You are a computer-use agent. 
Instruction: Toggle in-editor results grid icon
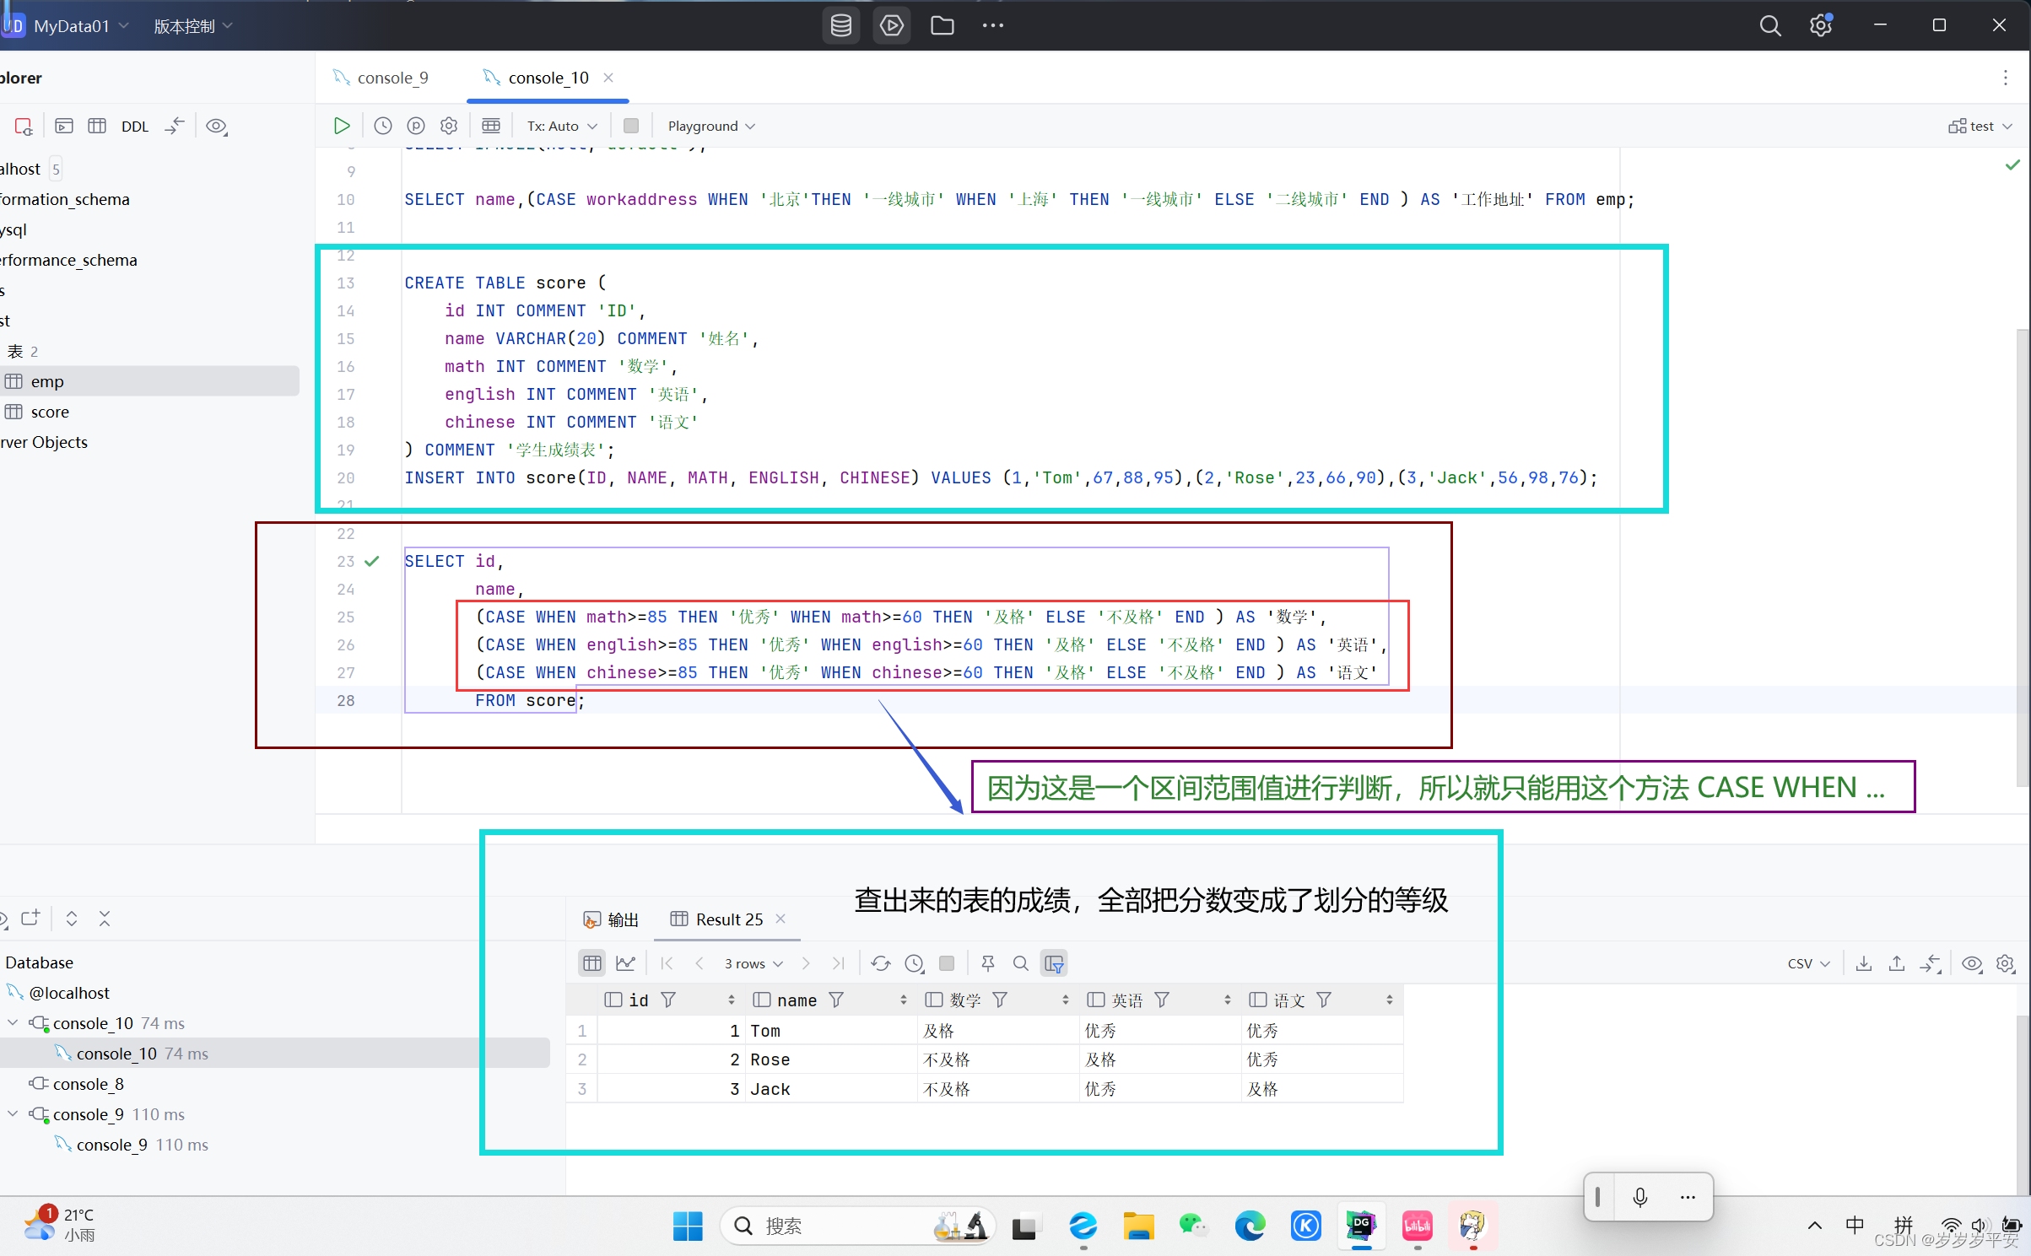pos(491,126)
